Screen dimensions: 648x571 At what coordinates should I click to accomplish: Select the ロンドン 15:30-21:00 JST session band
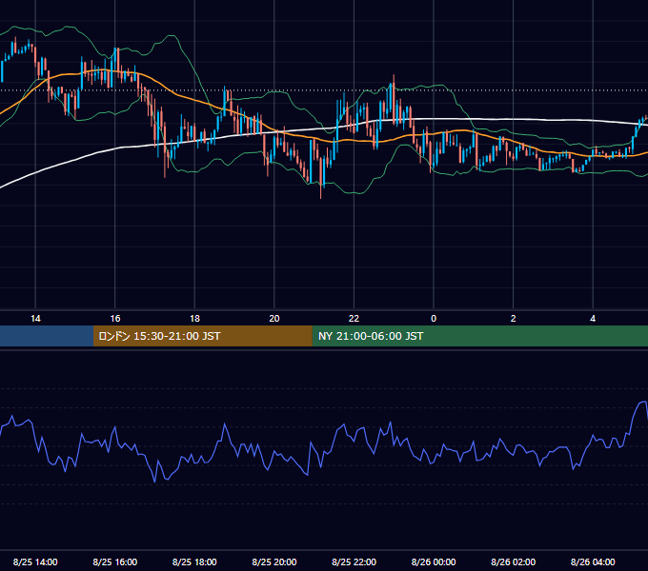(202, 336)
